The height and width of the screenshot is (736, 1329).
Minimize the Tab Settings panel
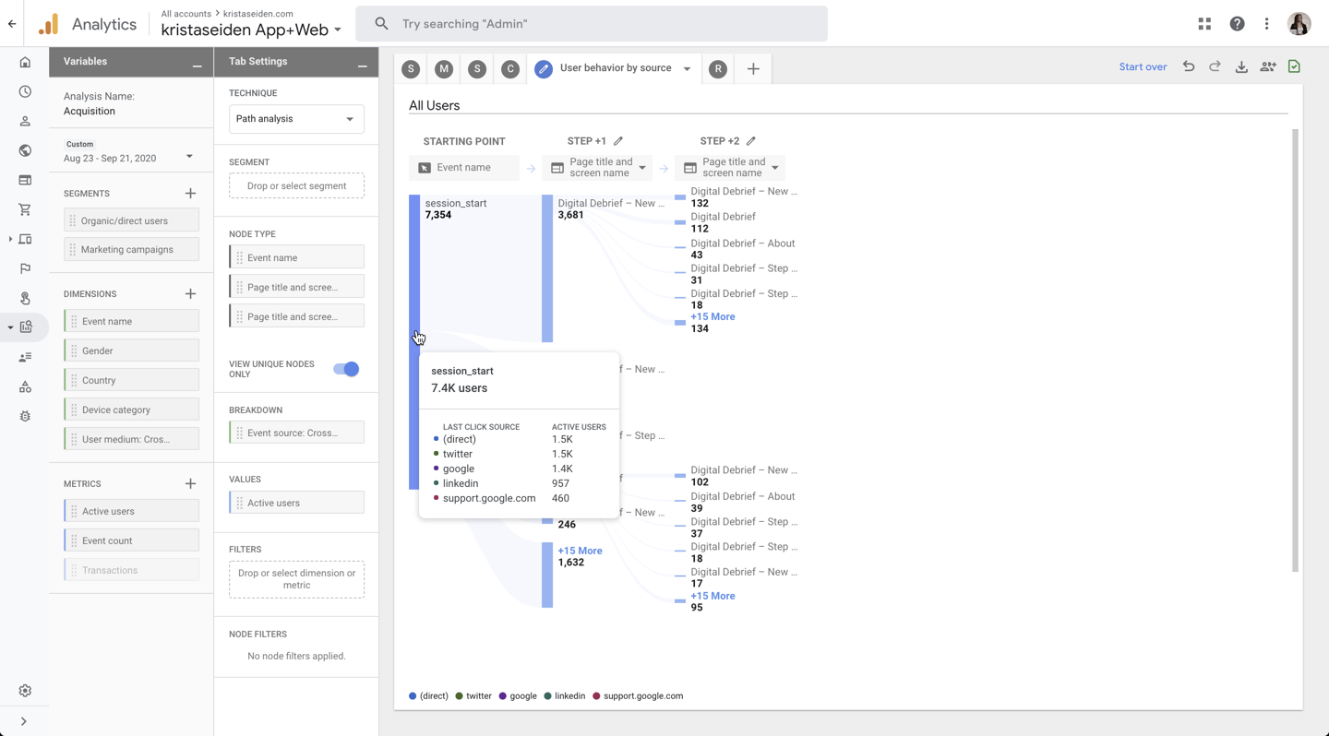(362, 66)
